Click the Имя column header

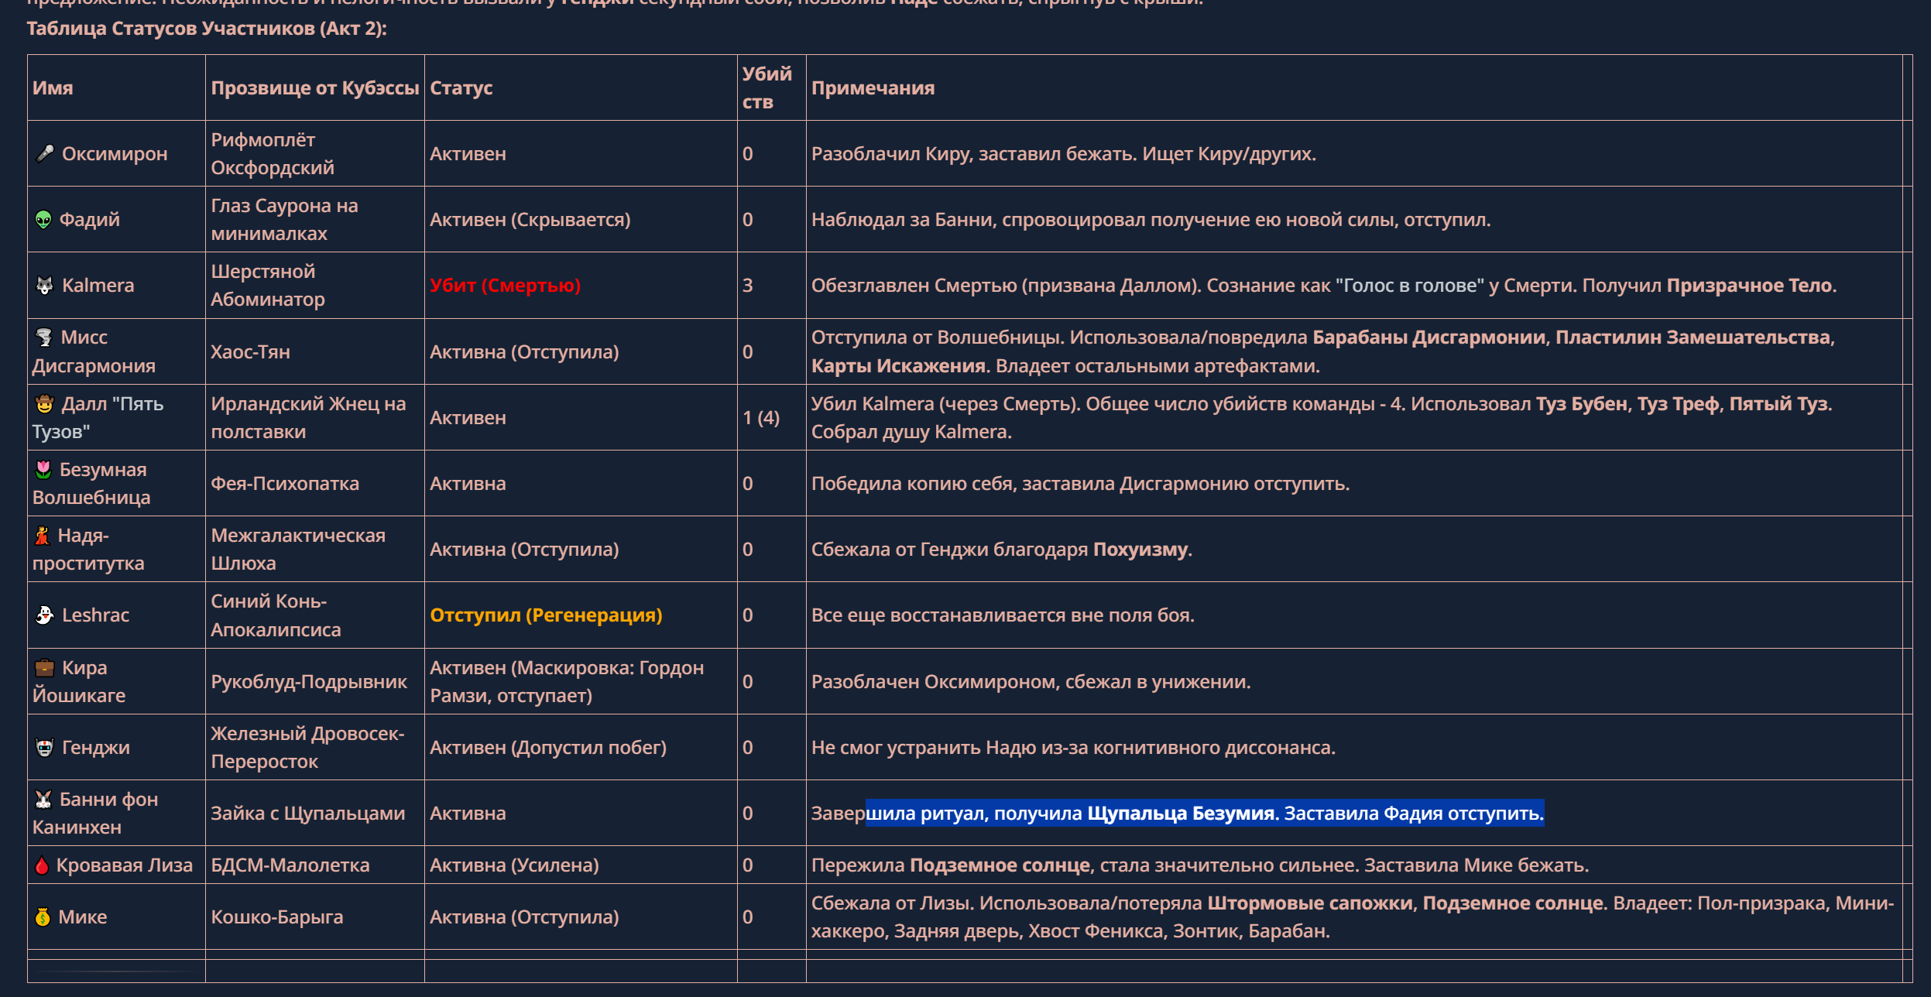pos(53,87)
